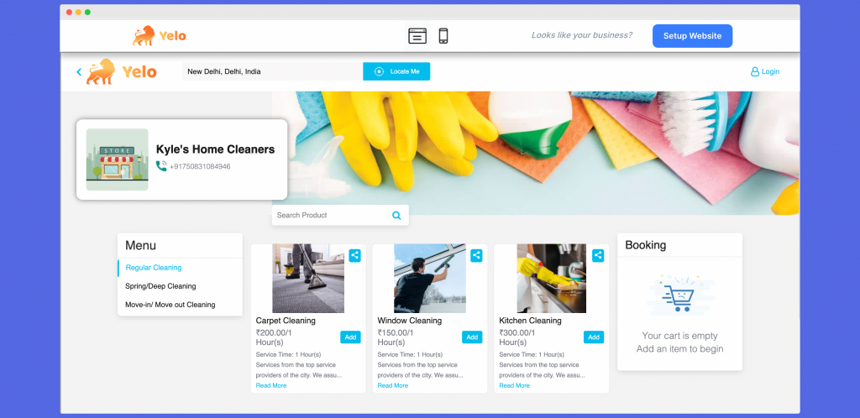Click the search magnifier icon in Search Product
This screenshot has width=860, height=418.
396,216
